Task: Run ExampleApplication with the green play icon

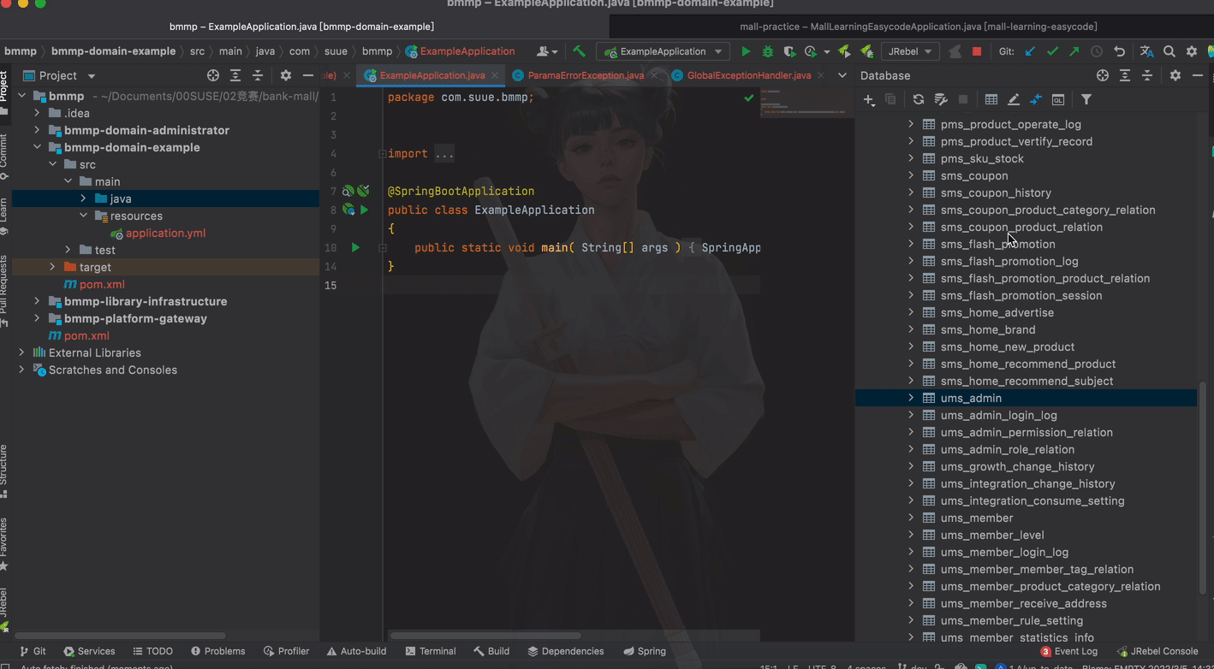Action: (746, 51)
